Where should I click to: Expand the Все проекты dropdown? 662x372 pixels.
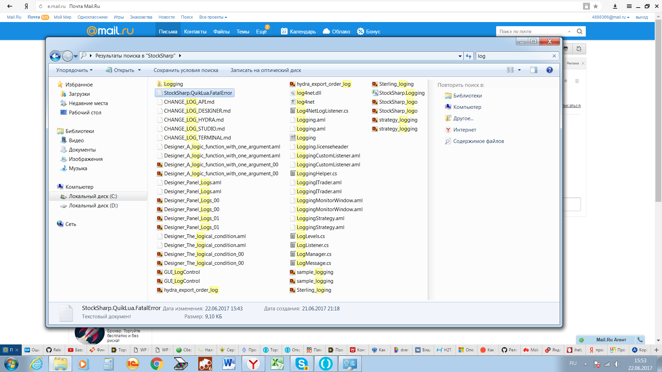(213, 17)
